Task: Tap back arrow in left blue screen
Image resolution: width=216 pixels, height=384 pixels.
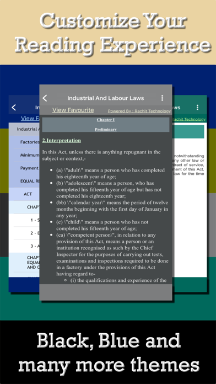Action: click(14, 107)
